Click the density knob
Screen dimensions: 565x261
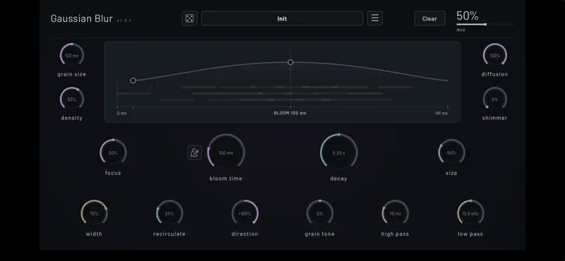(x=72, y=99)
